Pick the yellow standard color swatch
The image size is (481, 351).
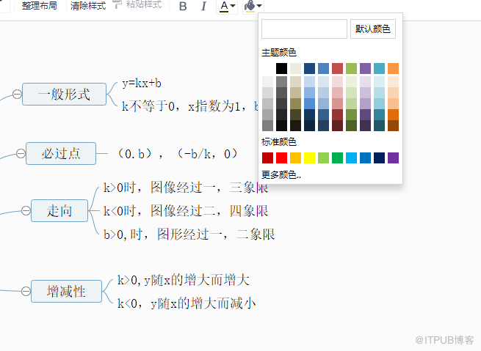click(x=309, y=158)
